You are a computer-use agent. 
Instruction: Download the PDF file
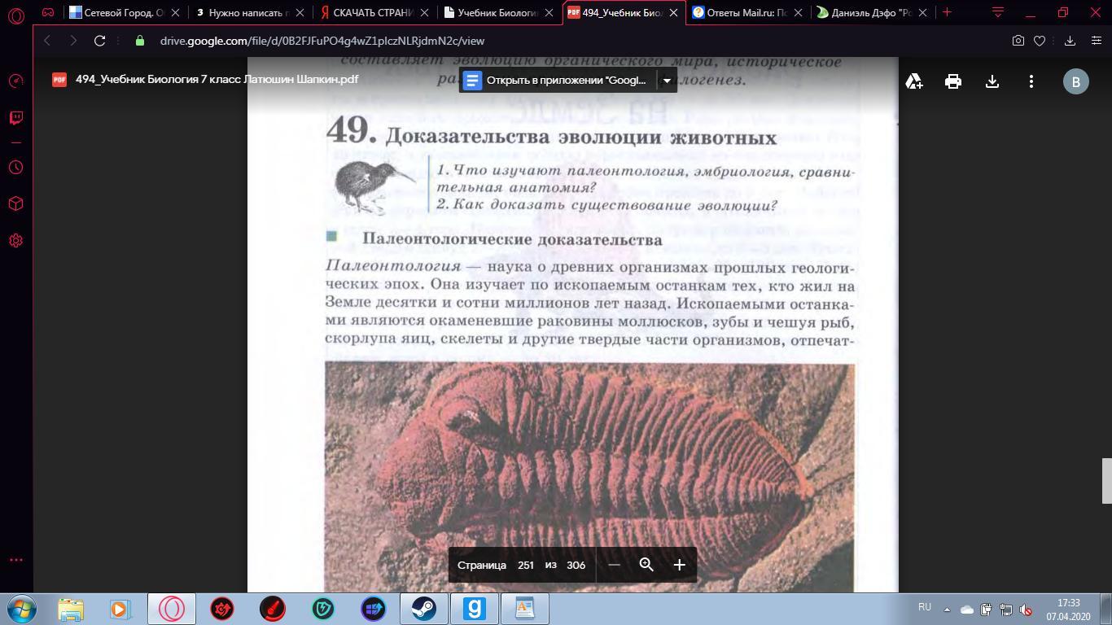pyautogui.click(x=992, y=81)
